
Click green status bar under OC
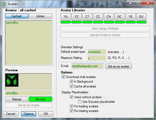(120, 22)
